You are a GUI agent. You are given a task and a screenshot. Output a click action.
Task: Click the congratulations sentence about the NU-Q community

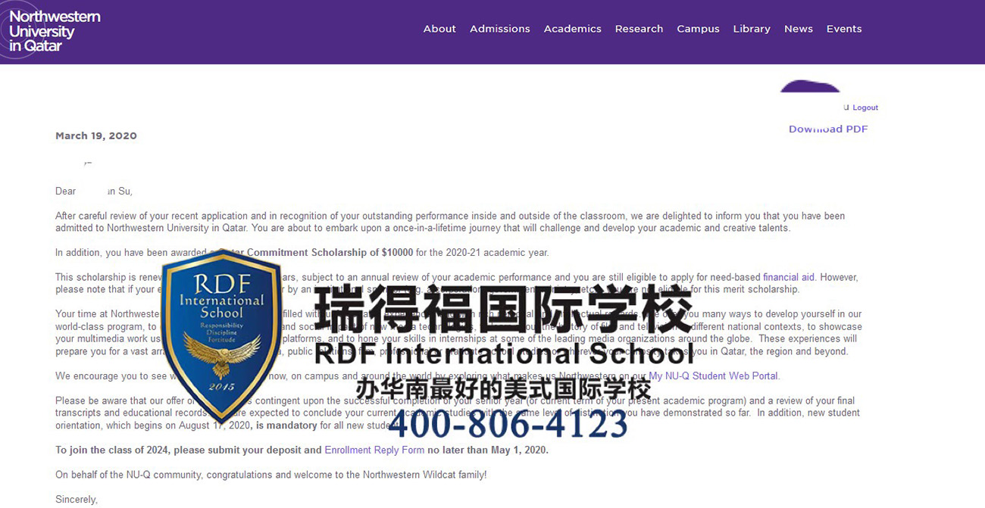click(x=271, y=475)
